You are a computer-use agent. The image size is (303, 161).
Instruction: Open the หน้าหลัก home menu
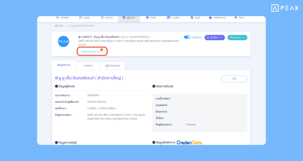tap(62, 18)
